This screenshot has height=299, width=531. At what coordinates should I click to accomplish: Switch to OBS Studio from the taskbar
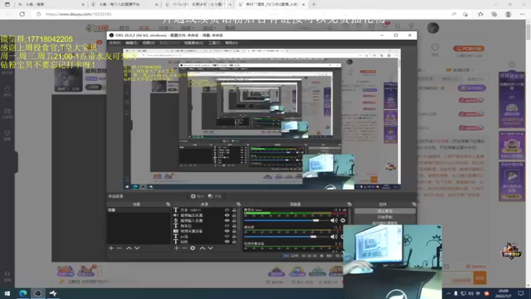[38, 293]
